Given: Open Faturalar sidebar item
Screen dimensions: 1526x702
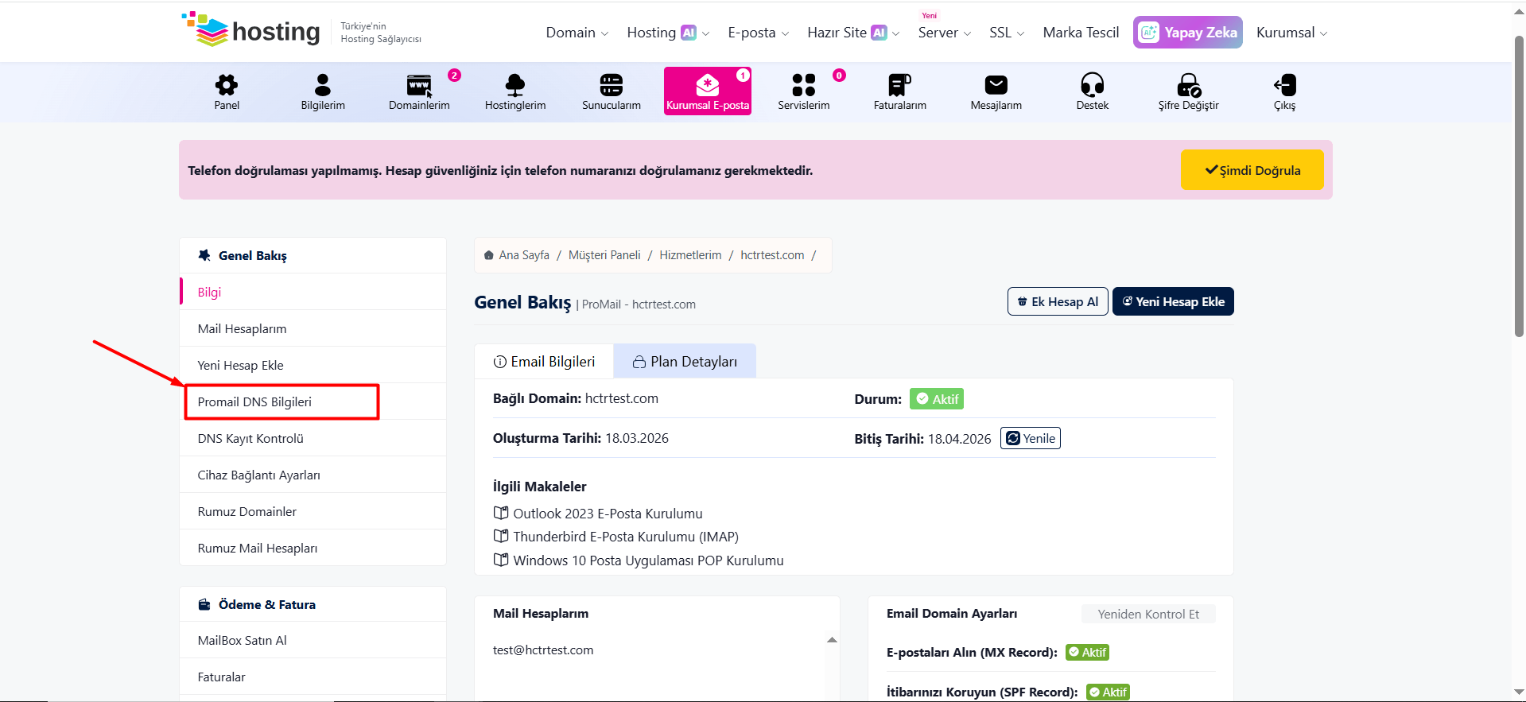Looking at the screenshot, I should (313, 677).
